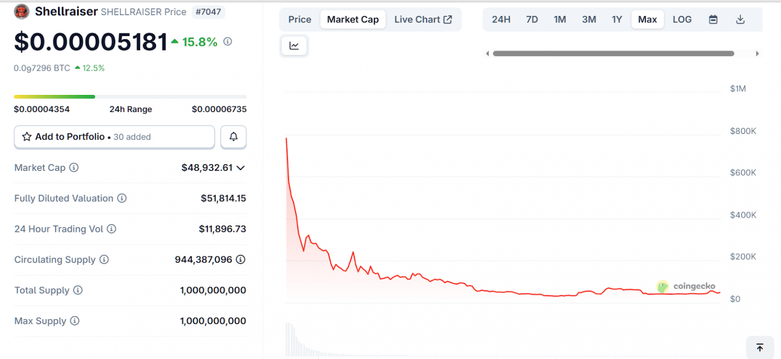Click the calendar date range icon

[x=713, y=19]
